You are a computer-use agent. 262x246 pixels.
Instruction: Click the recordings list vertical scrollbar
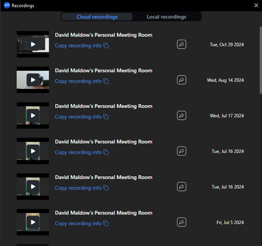point(260,60)
